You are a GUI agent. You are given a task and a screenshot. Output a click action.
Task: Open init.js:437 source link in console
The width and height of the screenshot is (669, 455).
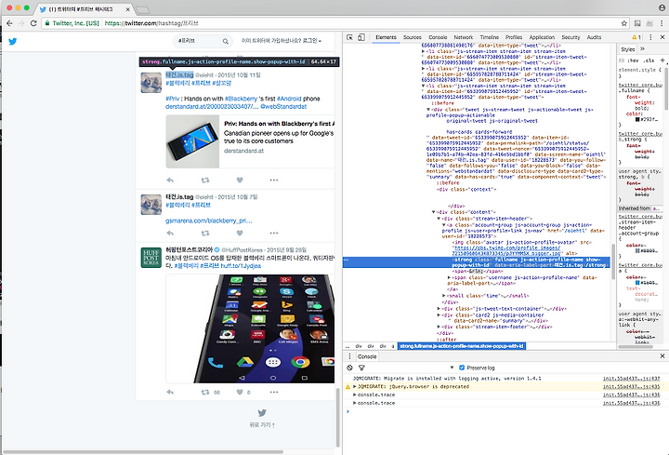(631, 379)
